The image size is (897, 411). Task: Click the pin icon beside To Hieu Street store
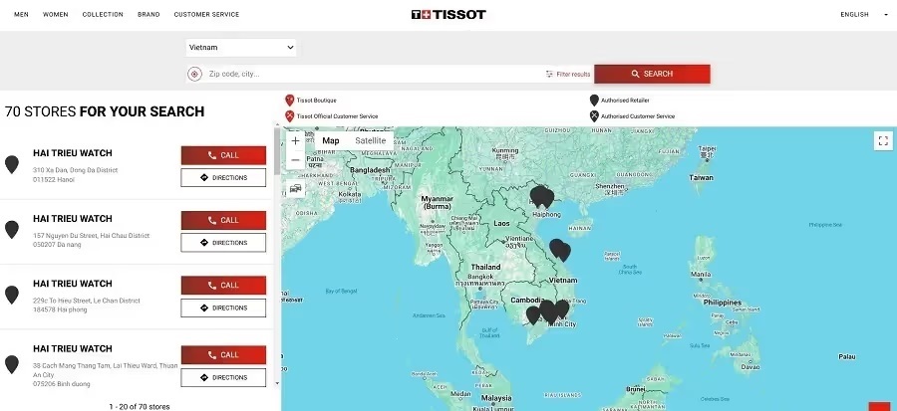tap(11, 296)
